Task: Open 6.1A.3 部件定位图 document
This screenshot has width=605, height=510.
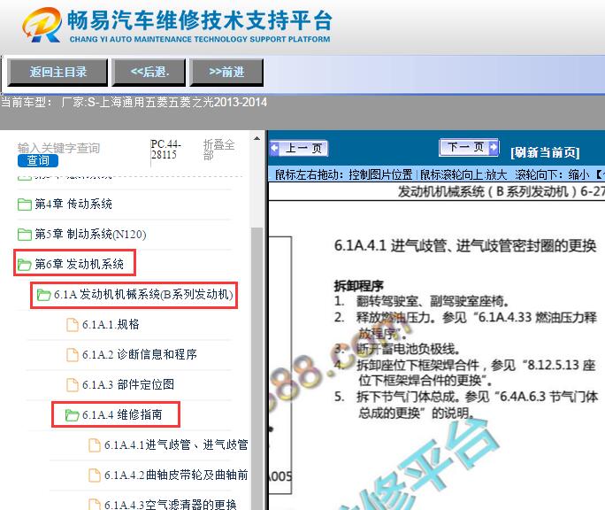Action: 128,385
